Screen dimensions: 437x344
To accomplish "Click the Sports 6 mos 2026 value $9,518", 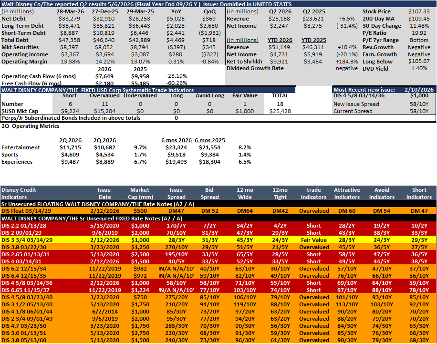I will click(x=176, y=155).
